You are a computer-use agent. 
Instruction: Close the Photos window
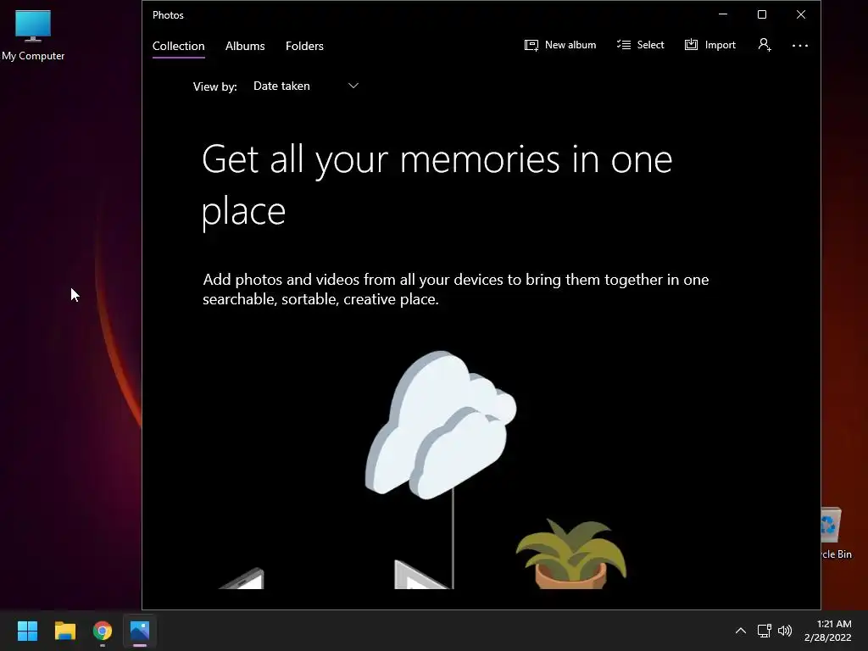[800, 14]
